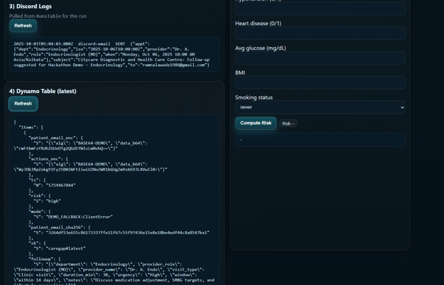Refresh the Discord Logs section
444x285 pixels.
[23, 26]
